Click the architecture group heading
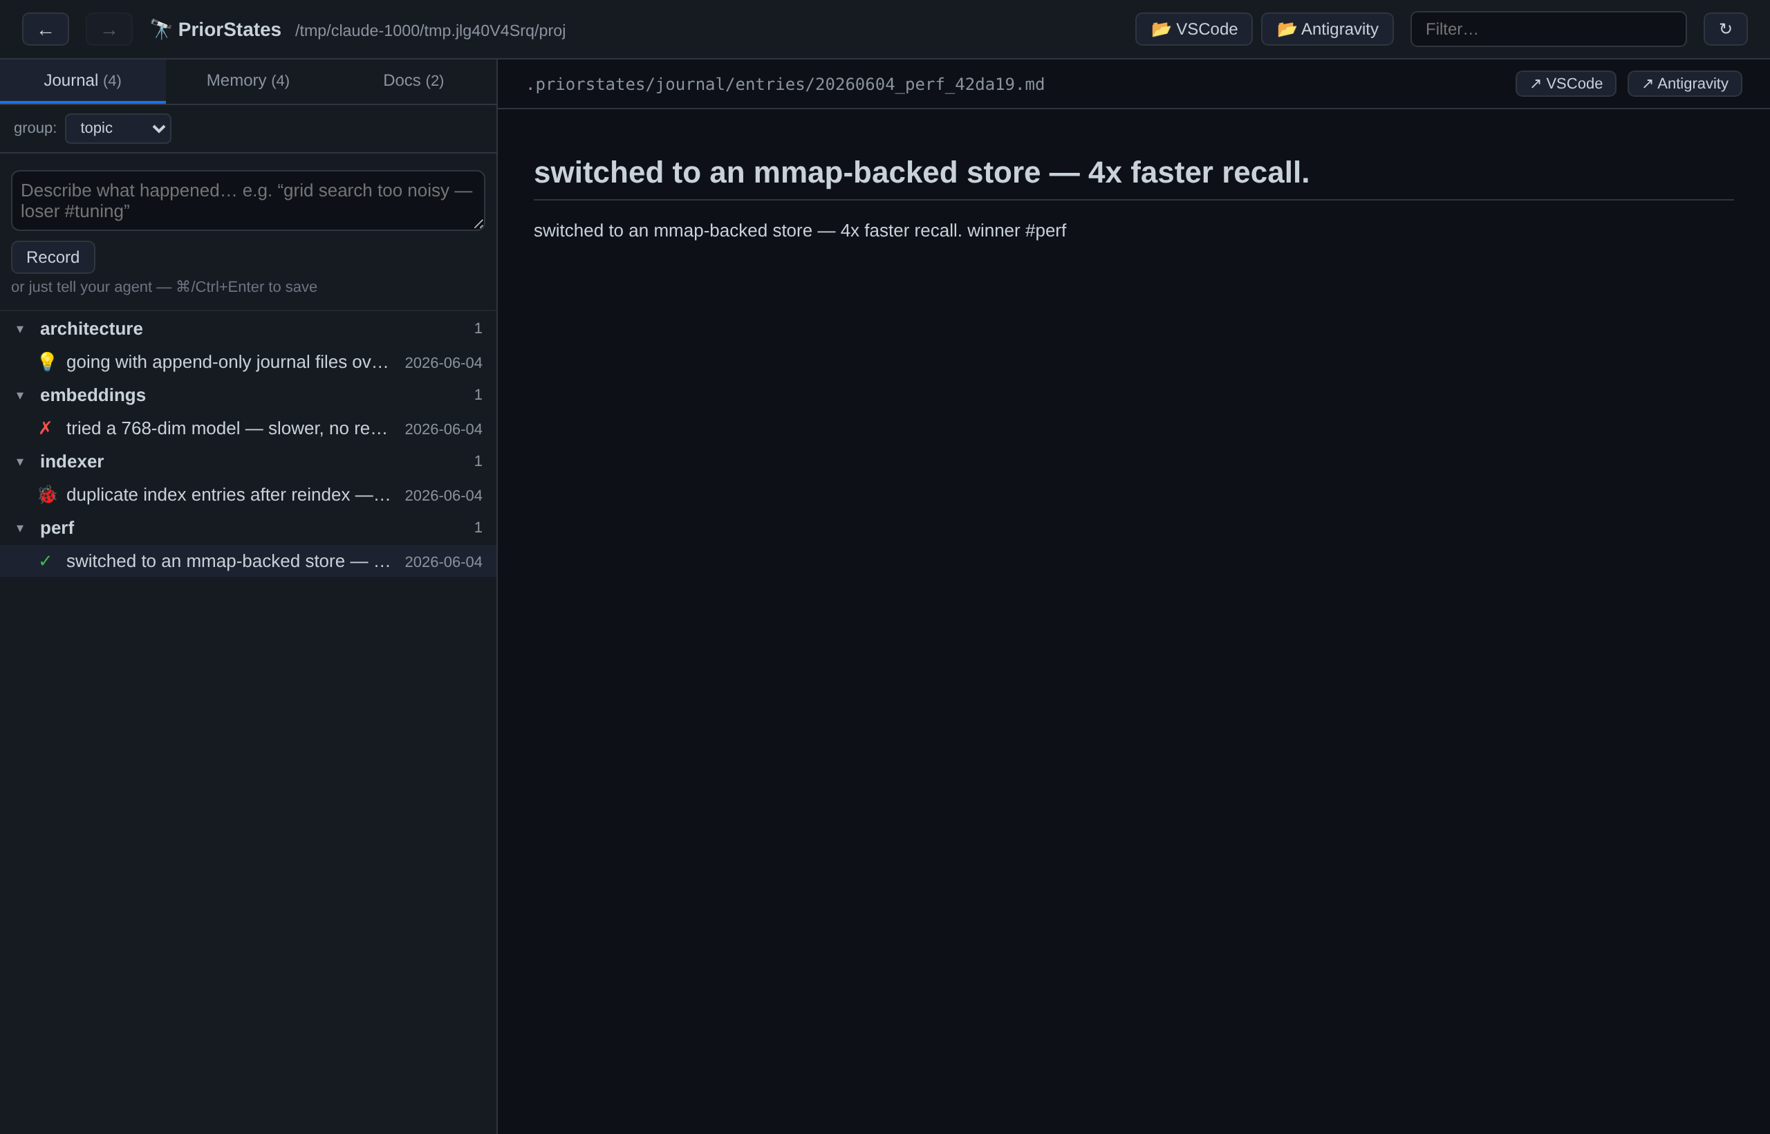This screenshot has height=1134, width=1770. click(x=91, y=328)
